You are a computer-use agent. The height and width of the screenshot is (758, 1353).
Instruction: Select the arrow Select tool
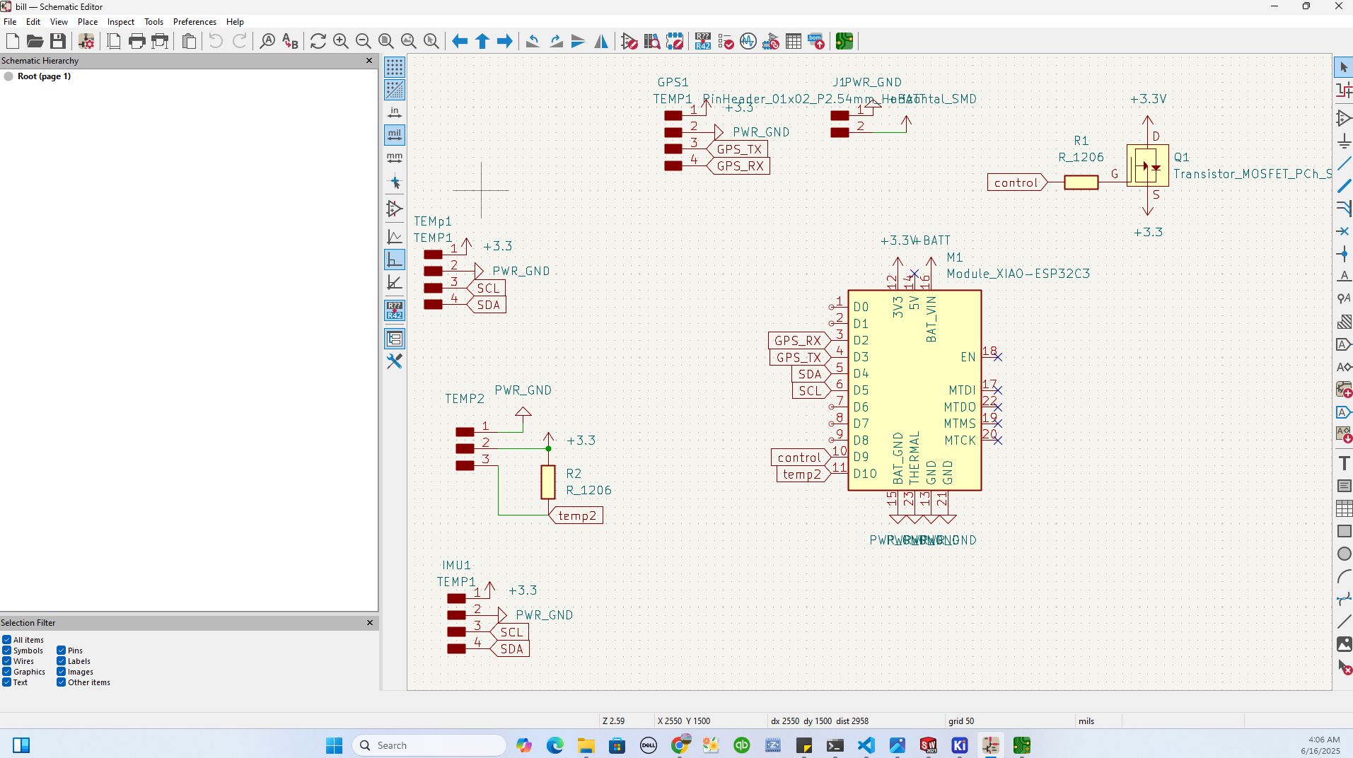[1344, 67]
